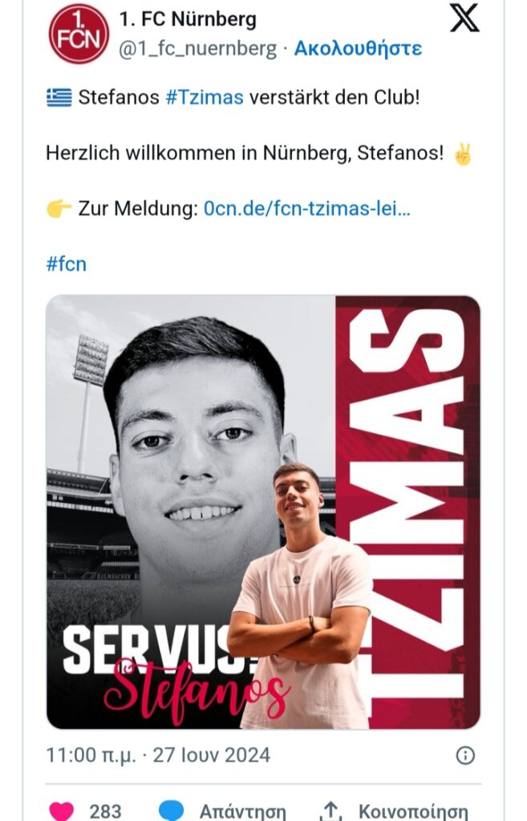
Task: Like the tweet with the heart icon
Action: coord(62,811)
